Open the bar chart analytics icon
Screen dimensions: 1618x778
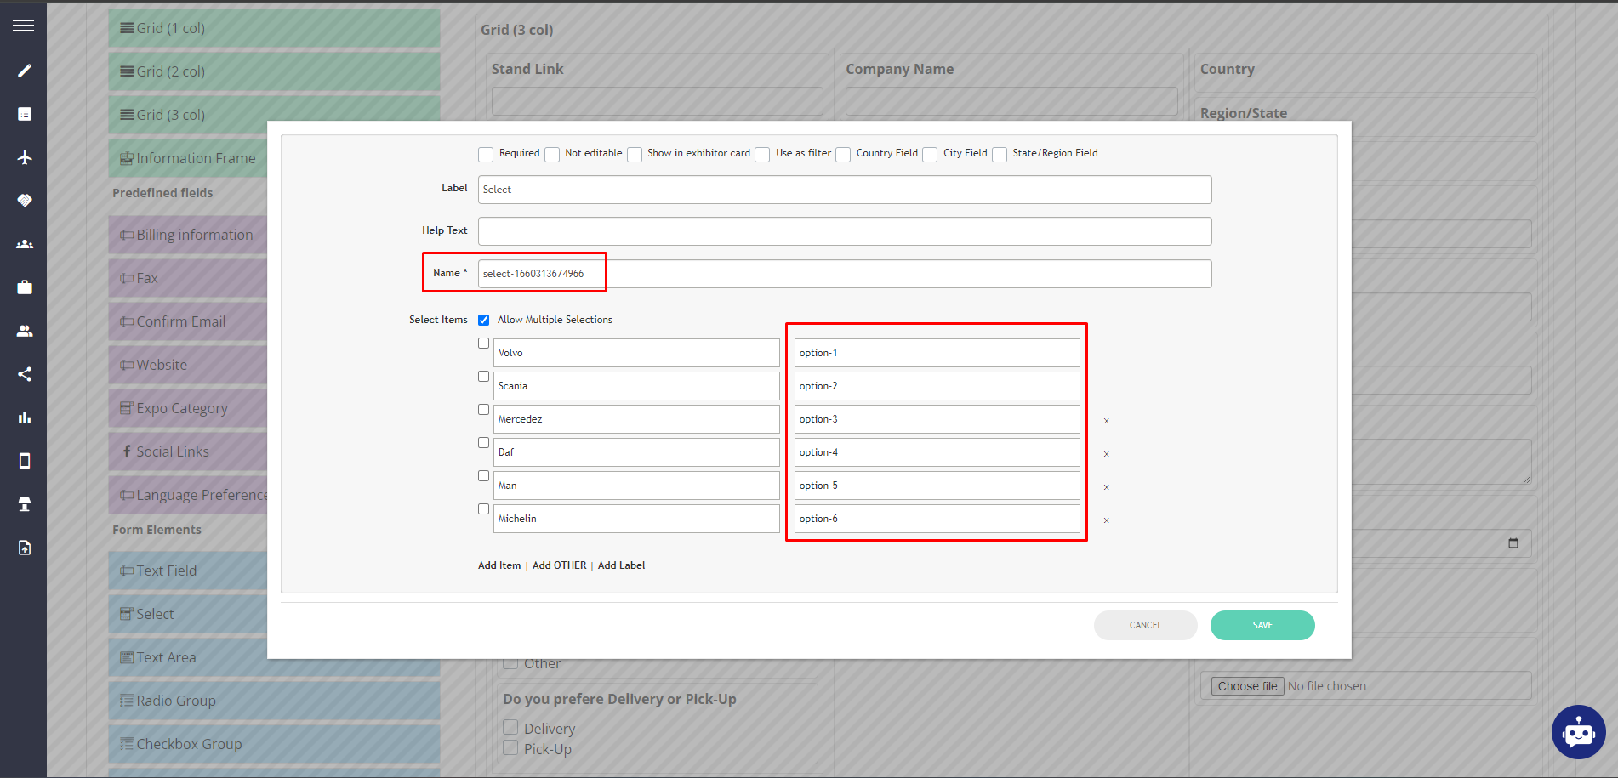pos(25,417)
